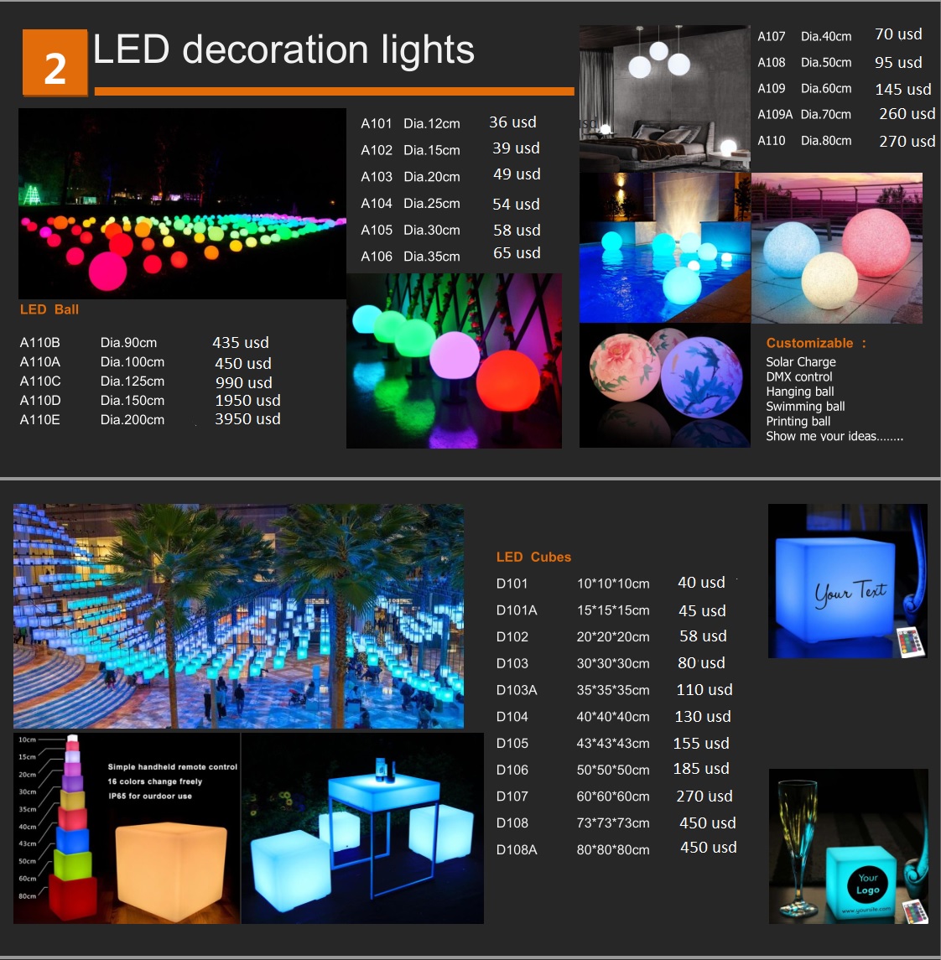Screen dimensions: 941x960
Task: Open the printed flower pattern balls photo
Action: coord(665,385)
